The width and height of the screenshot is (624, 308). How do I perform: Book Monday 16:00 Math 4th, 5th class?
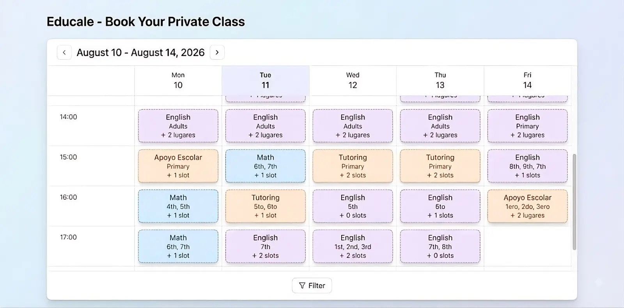click(x=178, y=206)
